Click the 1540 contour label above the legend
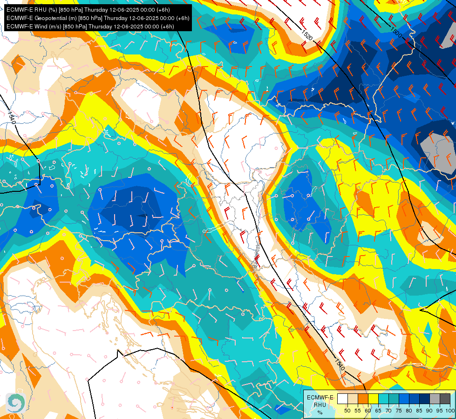456x419 pixels. click(x=340, y=365)
